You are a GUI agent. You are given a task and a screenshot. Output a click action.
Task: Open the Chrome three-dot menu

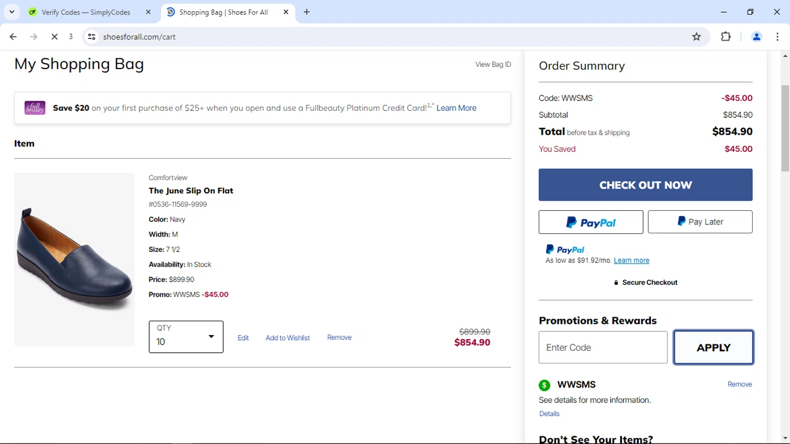[777, 37]
